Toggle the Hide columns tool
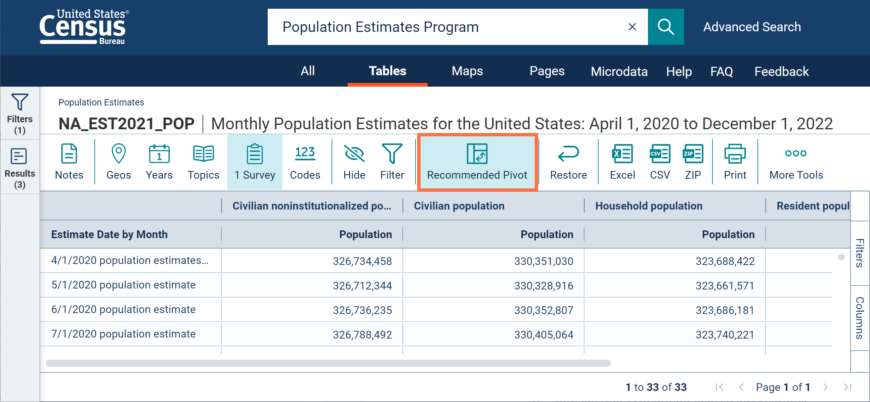870x402 pixels. pyautogui.click(x=354, y=162)
